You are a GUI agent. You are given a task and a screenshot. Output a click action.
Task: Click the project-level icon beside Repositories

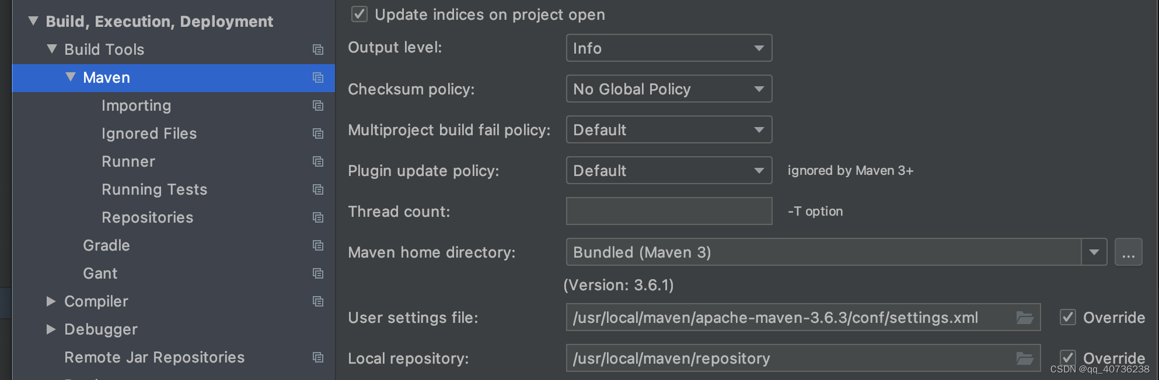click(x=318, y=217)
